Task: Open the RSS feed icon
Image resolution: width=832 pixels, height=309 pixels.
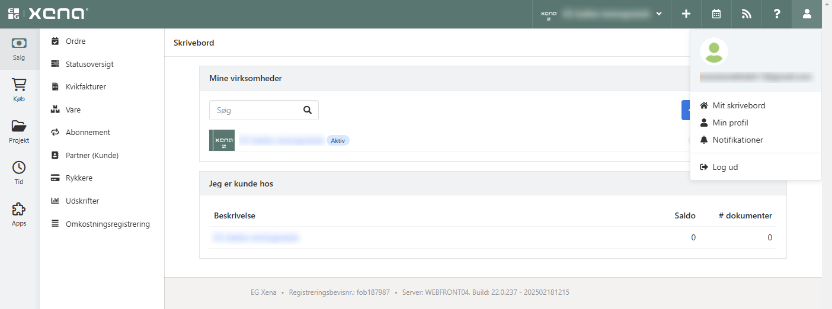Action: (747, 14)
